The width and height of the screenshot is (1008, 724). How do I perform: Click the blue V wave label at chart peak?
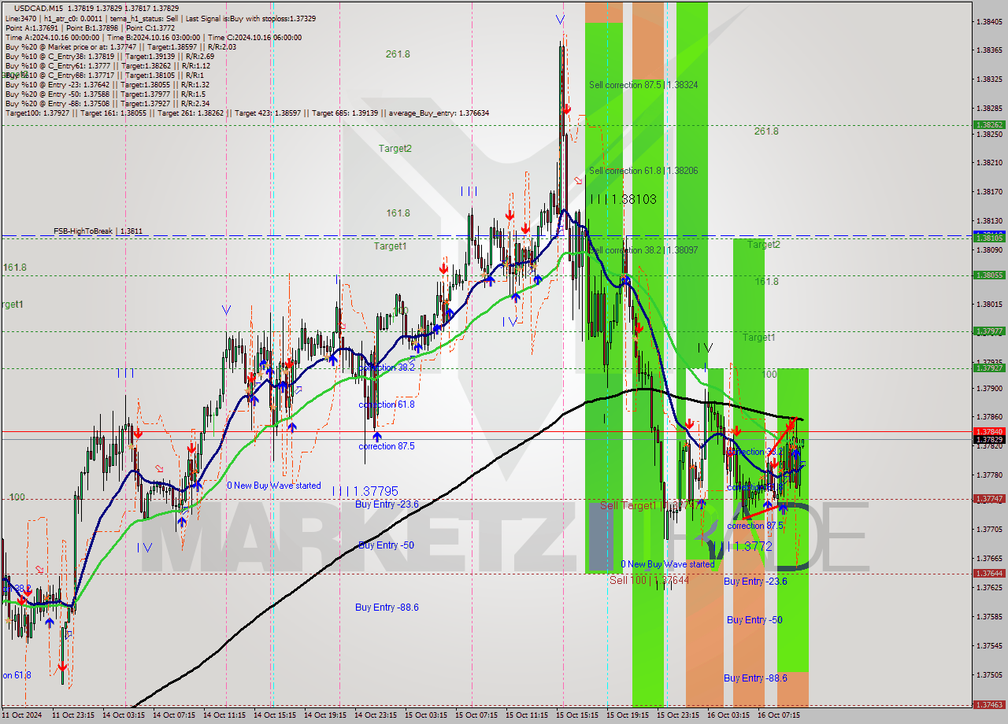[560, 19]
